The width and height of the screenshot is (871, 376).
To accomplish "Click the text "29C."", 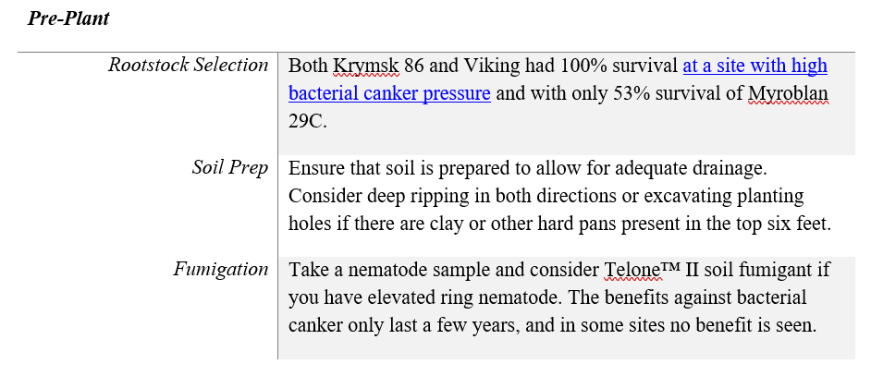I will click(x=307, y=121).
